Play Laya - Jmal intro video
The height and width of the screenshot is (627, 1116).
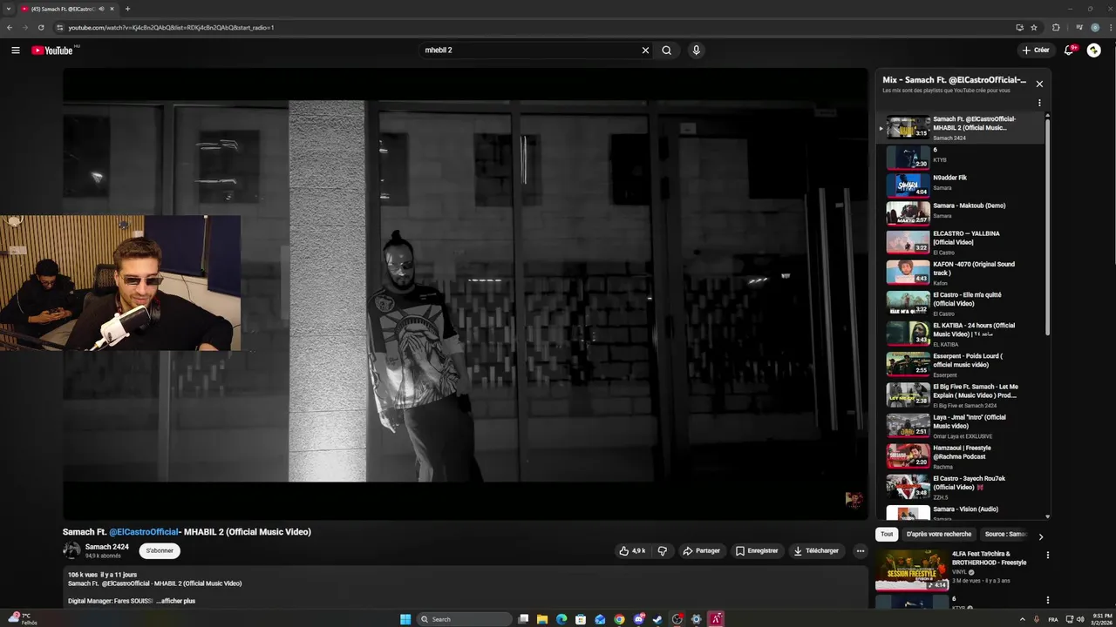coord(960,425)
